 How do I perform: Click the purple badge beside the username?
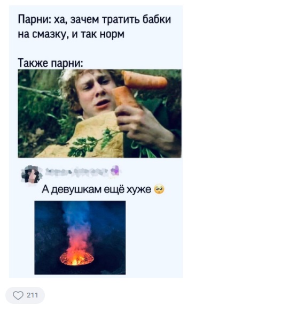tap(115, 171)
